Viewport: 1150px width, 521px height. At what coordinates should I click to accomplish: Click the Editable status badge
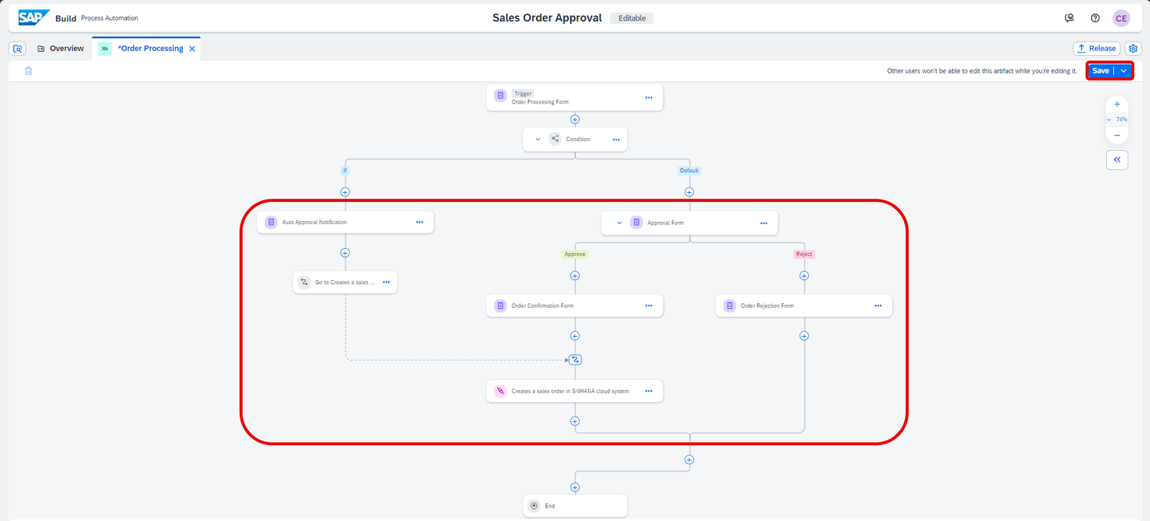click(x=632, y=18)
